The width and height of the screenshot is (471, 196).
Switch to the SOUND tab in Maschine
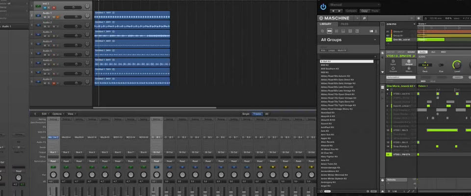[x=411, y=52]
